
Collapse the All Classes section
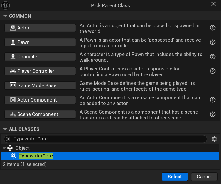pyautogui.click(x=5, y=129)
